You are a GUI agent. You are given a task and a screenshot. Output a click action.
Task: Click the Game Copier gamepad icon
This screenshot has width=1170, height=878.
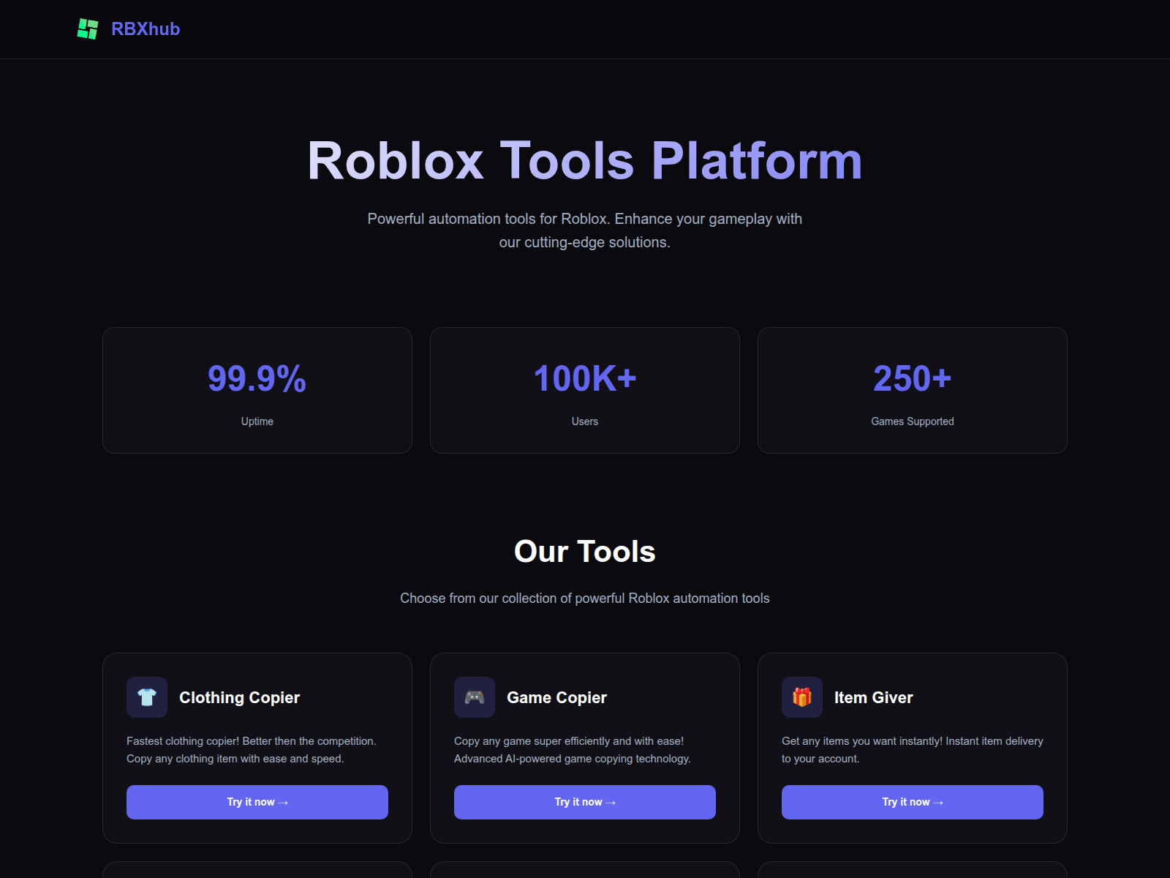475,697
